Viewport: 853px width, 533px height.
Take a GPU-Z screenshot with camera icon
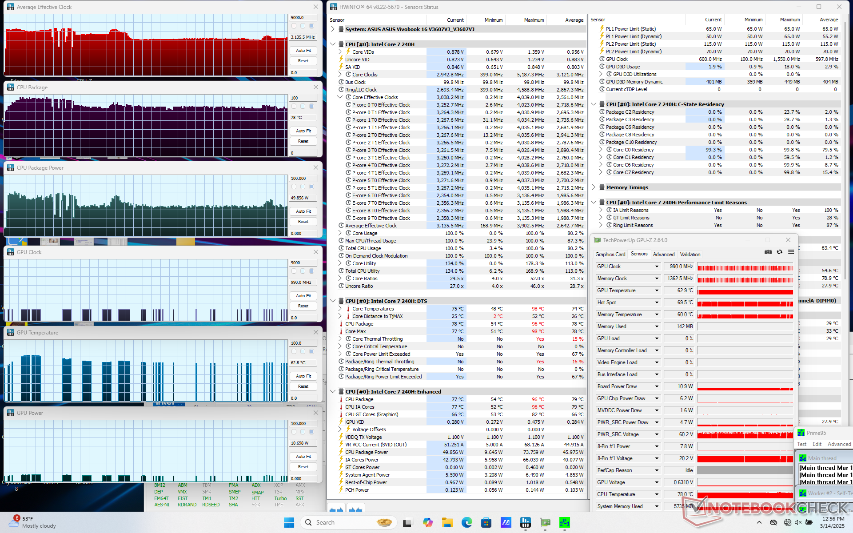pyautogui.click(x=768, y=252)
